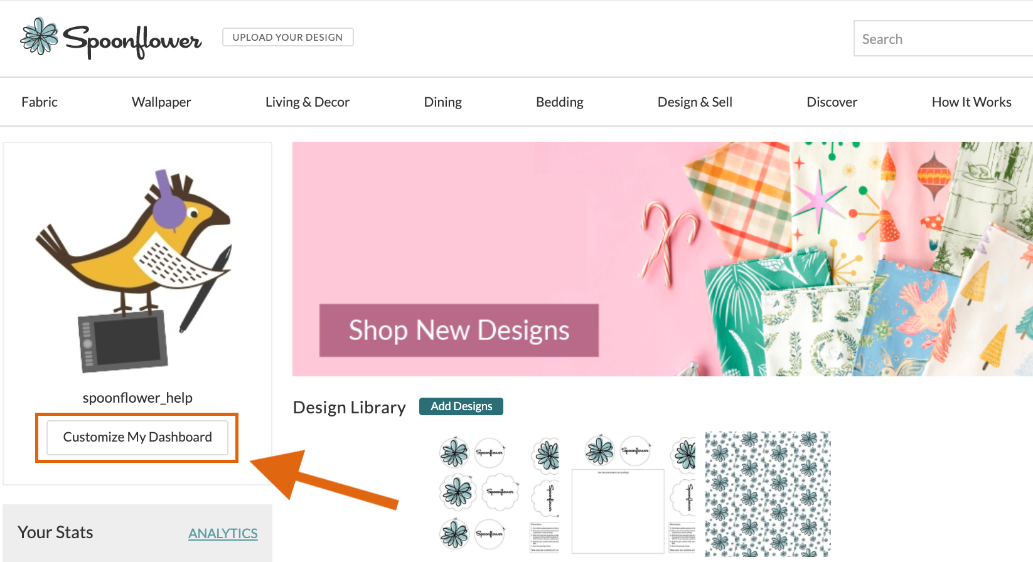Click the Design Library heading
Image resolution: width=1033 pixels, height=562 pixels.
[350, 408]
